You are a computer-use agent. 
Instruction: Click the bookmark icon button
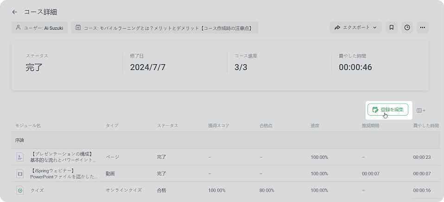coord(392,27)
